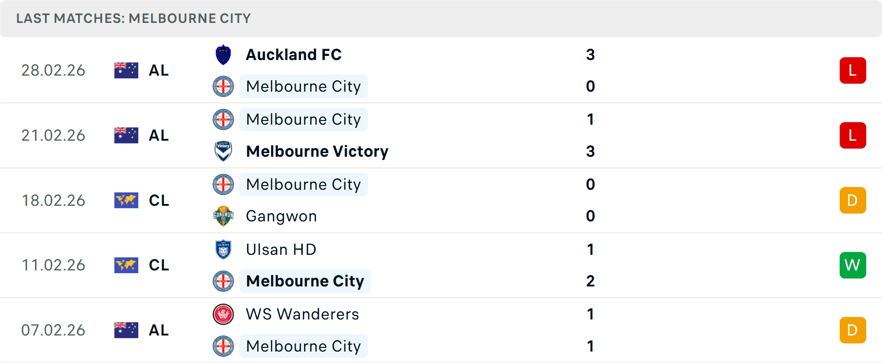
Task: Click the Australian flag next to the 28.02.26 match
Action: pyautogui.click(x=126, y=70)
